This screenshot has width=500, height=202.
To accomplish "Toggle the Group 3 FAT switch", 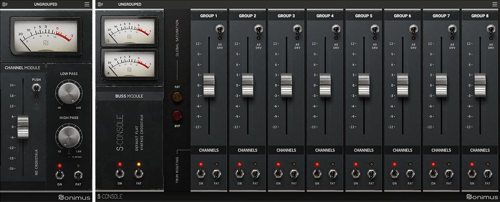I will tap(294, 173).
